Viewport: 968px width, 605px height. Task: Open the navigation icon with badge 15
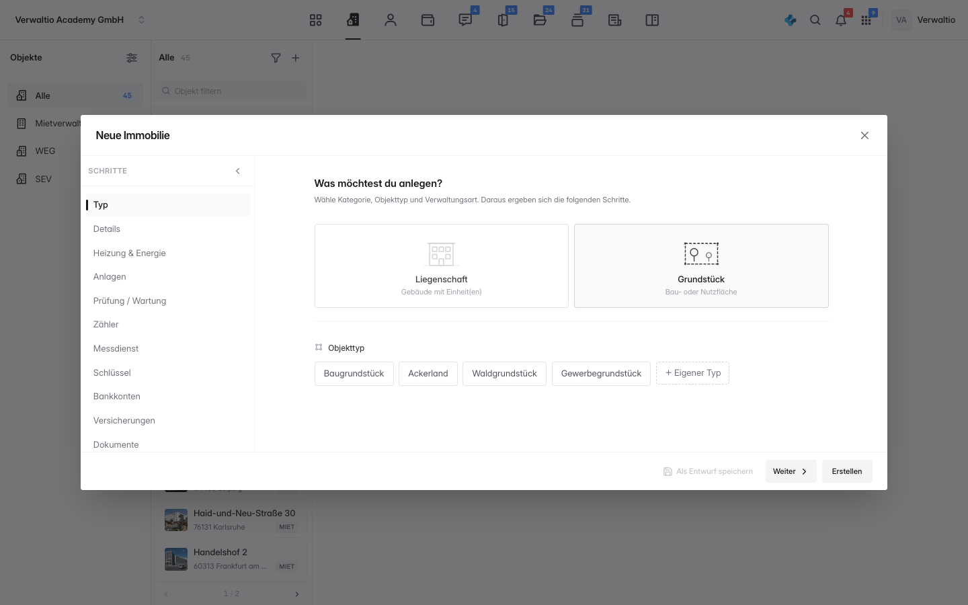coord(503,20)
